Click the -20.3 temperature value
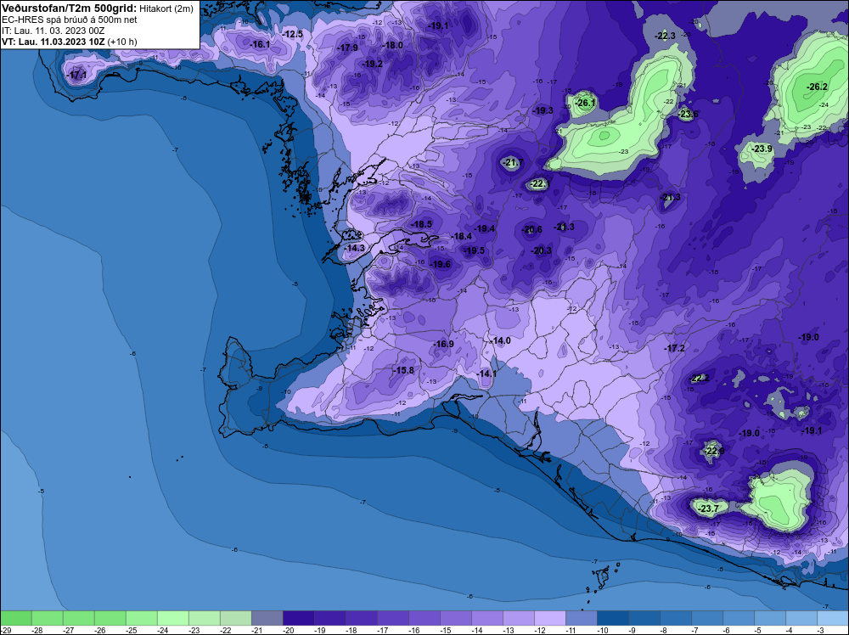Image resolution: width=849 pixels, height=635 pixels. [x=542, y=250]
